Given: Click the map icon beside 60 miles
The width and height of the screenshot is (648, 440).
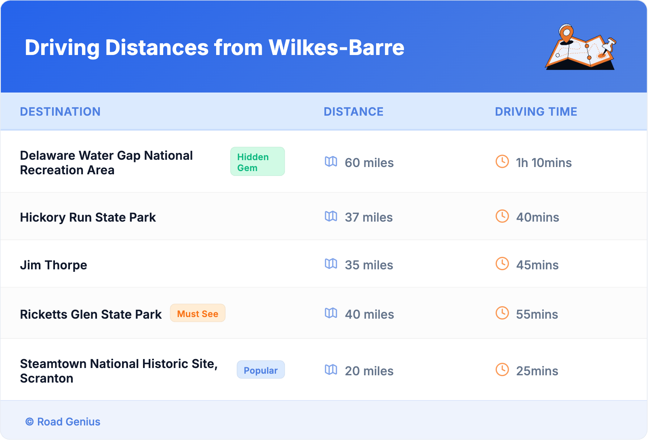Looking at the screenshot, I should [x=331, y=162].
